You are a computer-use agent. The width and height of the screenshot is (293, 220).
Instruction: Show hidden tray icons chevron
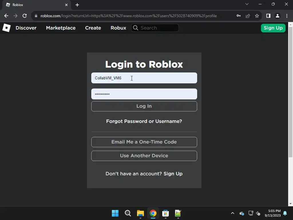click(x=233, y=213)
